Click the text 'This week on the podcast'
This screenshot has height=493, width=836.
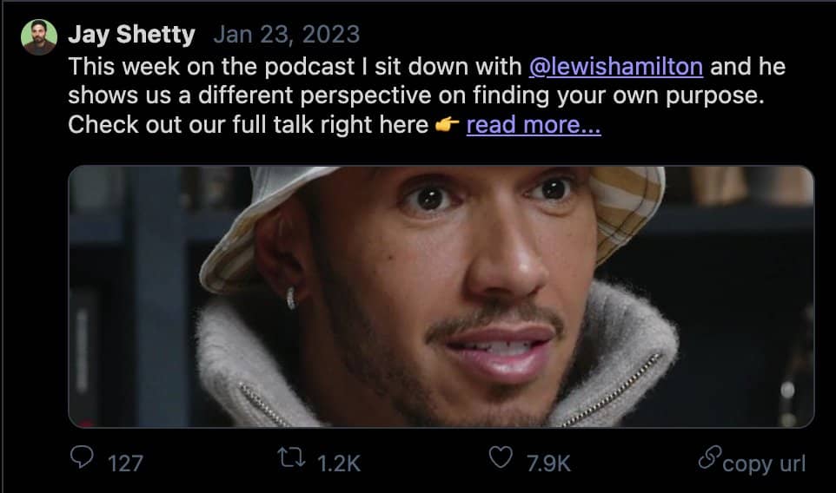(x=212, y=67)
